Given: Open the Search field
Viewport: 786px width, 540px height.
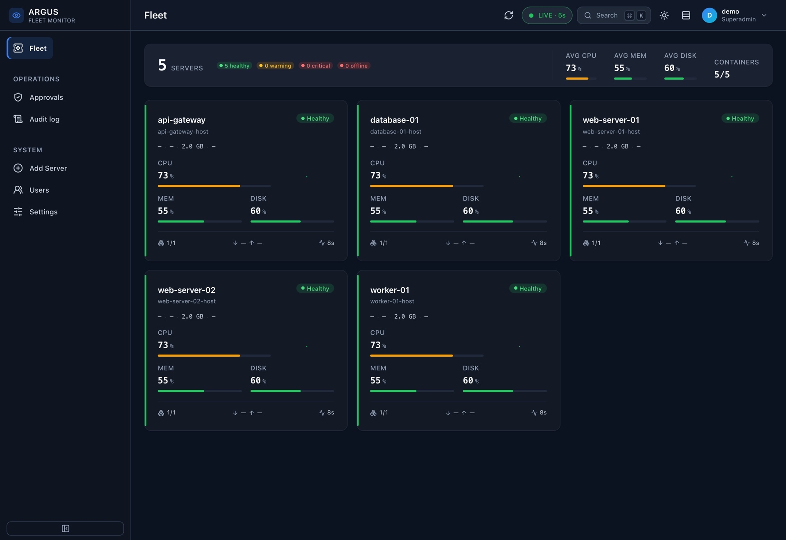Looking at the screenshot, I should [614, 15].
